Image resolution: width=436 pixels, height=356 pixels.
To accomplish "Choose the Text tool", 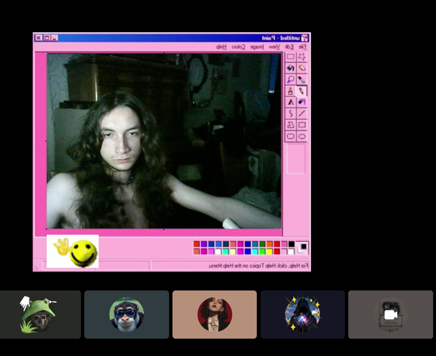I will click(x=291, y=102).
